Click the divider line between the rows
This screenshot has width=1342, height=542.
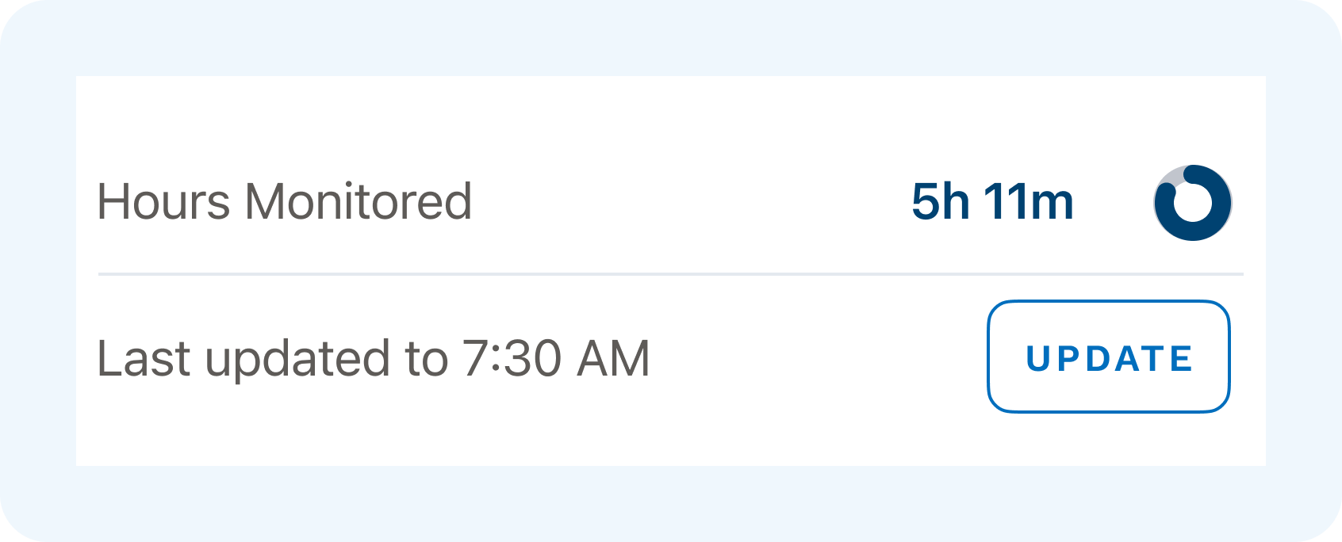coord(670,274)
